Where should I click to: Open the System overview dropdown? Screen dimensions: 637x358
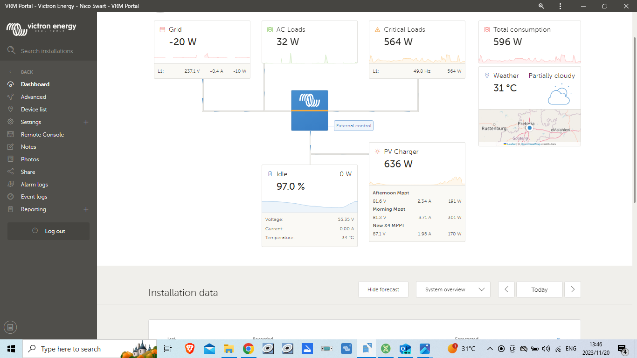point(453,289)
